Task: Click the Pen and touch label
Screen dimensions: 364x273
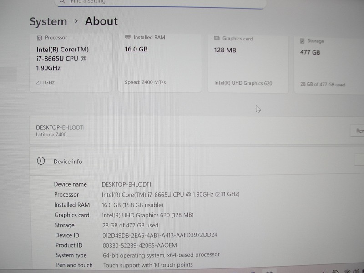Action: 74,265
